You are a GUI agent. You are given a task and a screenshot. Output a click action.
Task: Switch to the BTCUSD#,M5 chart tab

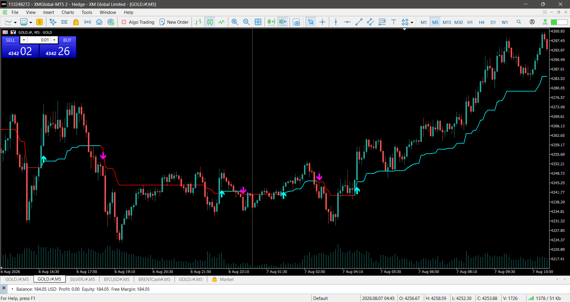pos(117,279)
